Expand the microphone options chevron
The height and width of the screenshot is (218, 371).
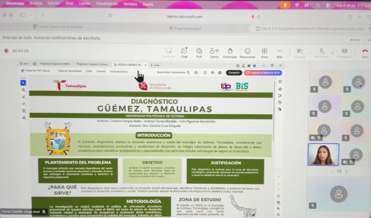(x=333, y=53)
